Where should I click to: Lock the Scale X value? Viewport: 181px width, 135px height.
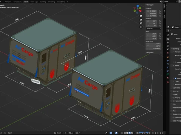point(160,34)
